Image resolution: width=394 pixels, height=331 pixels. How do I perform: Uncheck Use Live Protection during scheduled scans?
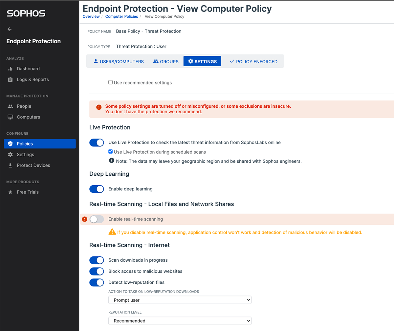[x=111, y=152]
